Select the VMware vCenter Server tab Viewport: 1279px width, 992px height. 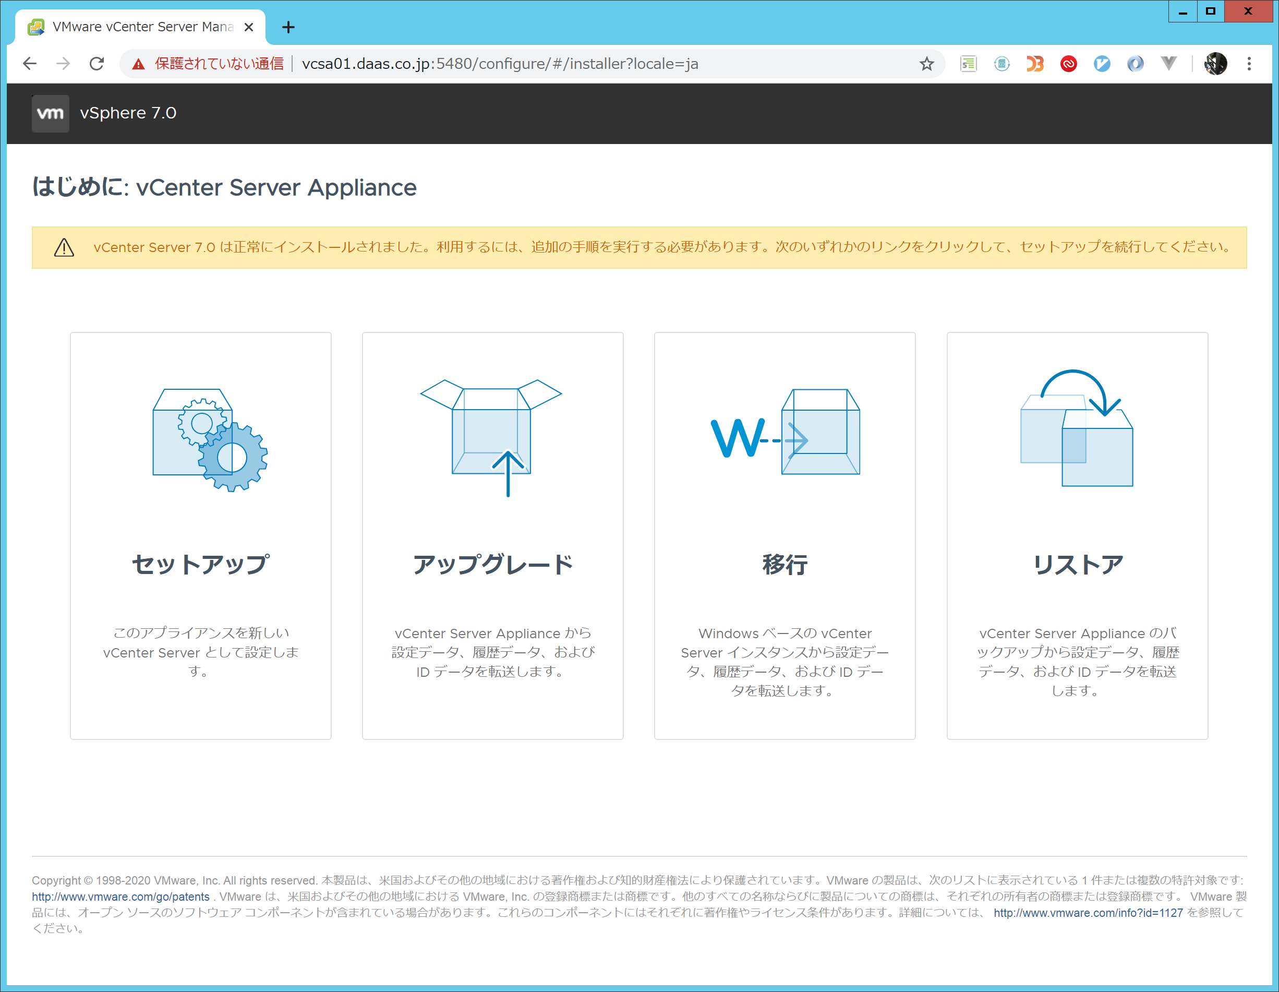pos(140,27)
